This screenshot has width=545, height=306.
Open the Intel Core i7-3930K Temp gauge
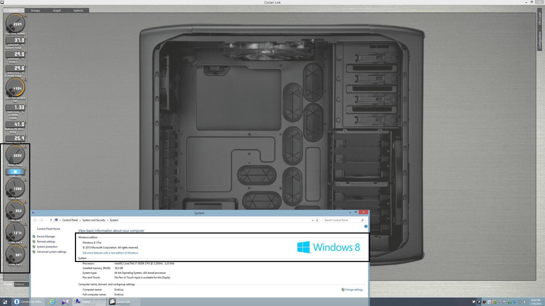(x=15, y=68)
